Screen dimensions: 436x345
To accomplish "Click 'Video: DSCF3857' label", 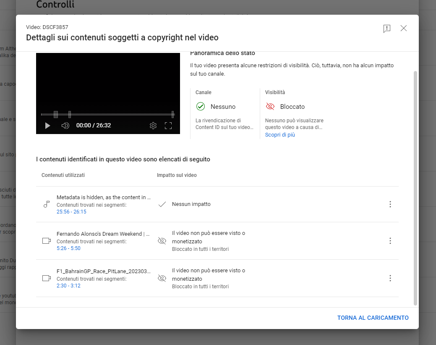I will tap(47, 27).
